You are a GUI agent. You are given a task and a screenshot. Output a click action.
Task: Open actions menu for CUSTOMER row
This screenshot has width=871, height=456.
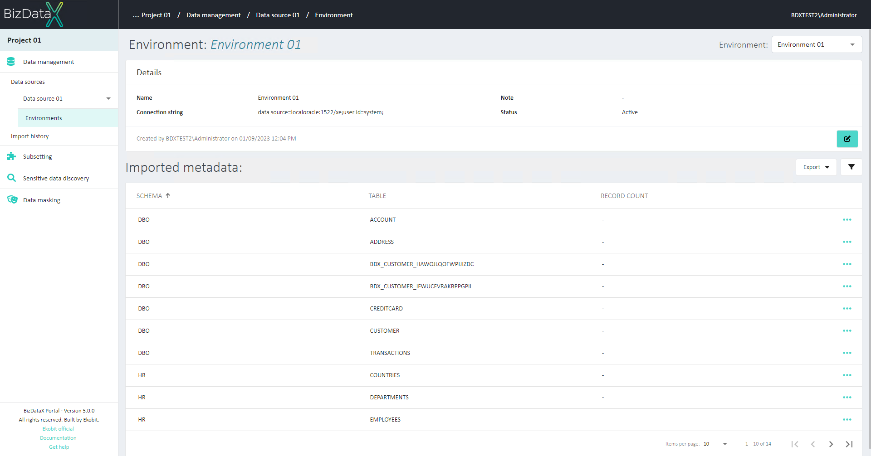[847, 331]
